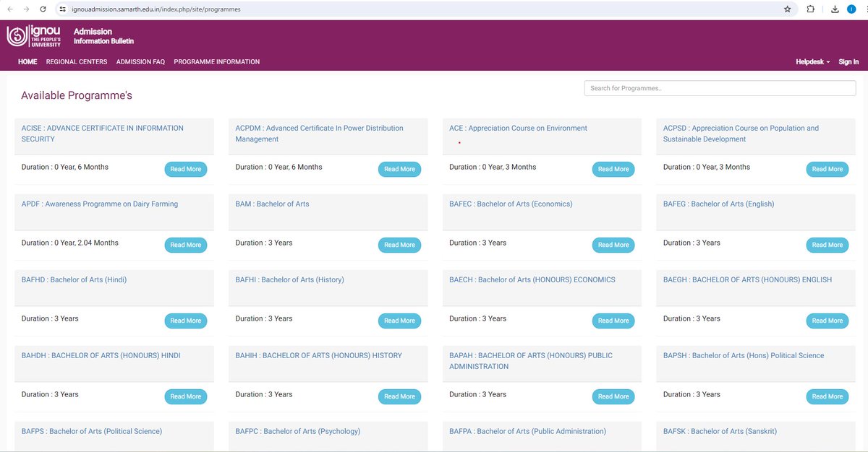Open APDF Awareness Programme on Dairy Farming
The image size is (868, 452).
pos(100,204)
